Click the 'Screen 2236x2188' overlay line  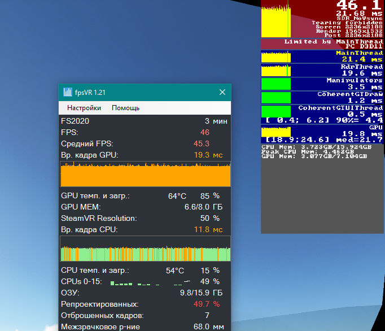(349, 27)
